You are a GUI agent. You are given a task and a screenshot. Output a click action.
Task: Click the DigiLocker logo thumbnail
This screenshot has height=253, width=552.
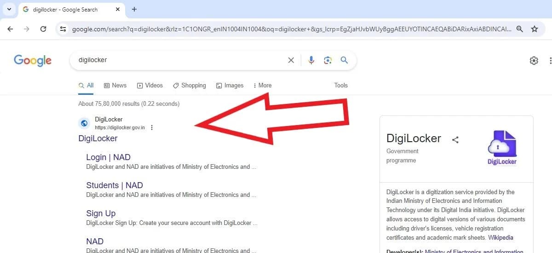pos(501,147)
